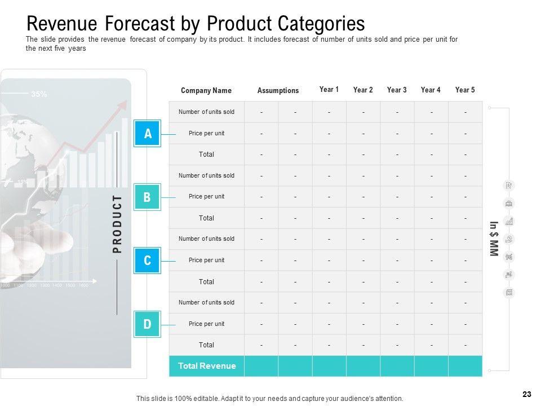Viewport: 541px width, 406px height.
Task: Click the 'In $ MM' vertical label
Action: [493, 239]
